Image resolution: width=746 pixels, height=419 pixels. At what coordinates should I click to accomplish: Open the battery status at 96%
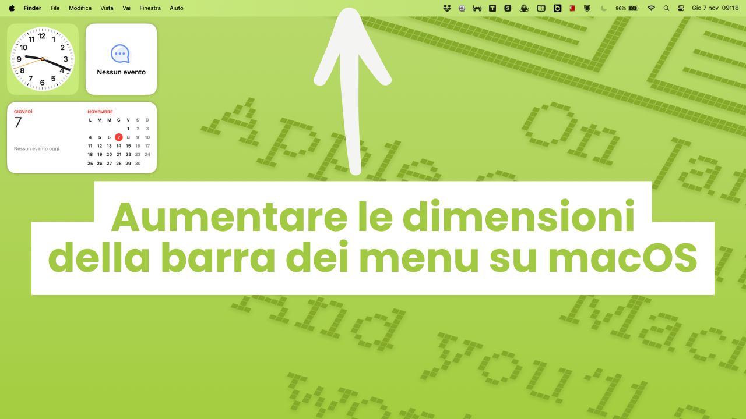627,8
